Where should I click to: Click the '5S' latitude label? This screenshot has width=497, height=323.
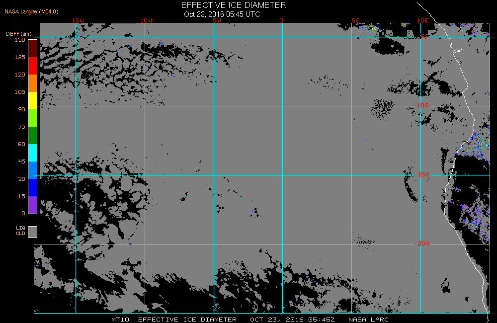point(424,36)
